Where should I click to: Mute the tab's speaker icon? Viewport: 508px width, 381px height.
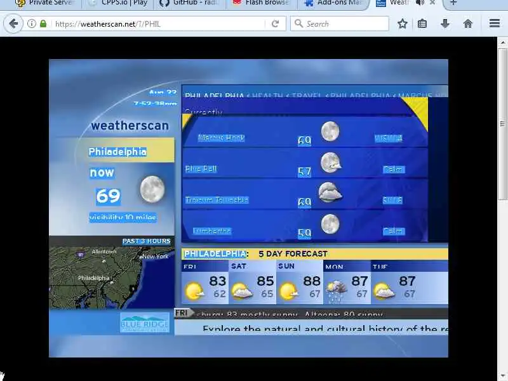click(420, 3)
